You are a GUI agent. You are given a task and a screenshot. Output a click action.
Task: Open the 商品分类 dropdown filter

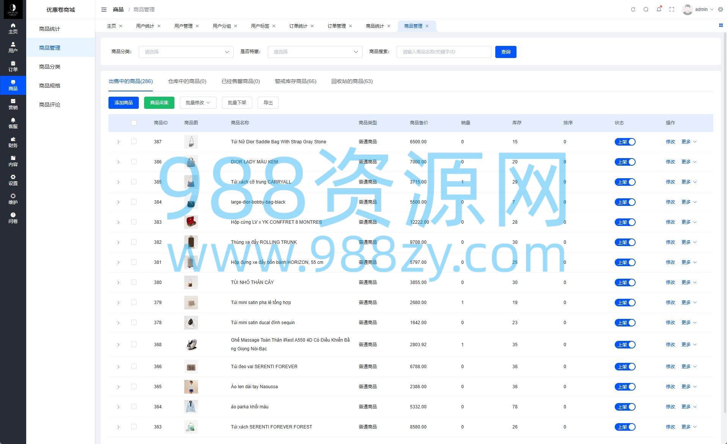click(186, 52)
